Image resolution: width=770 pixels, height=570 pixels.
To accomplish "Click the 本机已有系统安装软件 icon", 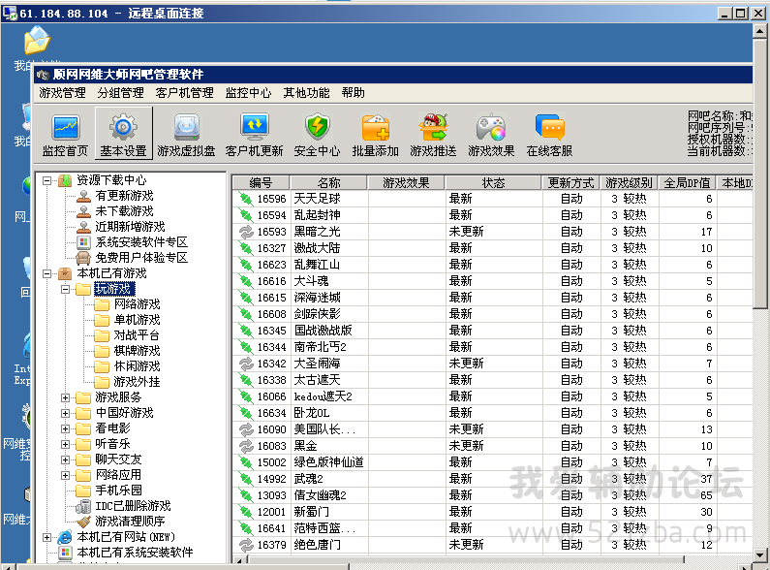I will click(x=65, y=553).
